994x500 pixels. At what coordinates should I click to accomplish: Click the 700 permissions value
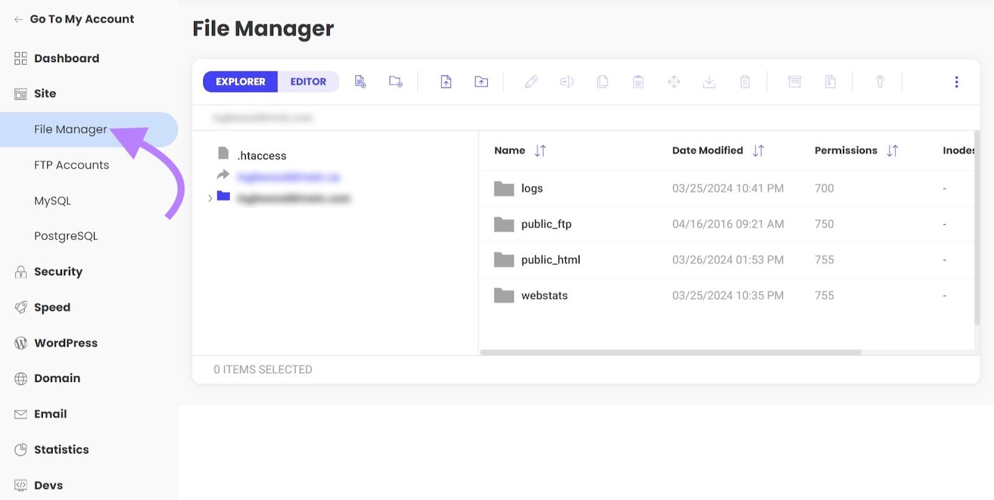pyautogui.click(x=824, y=189)
